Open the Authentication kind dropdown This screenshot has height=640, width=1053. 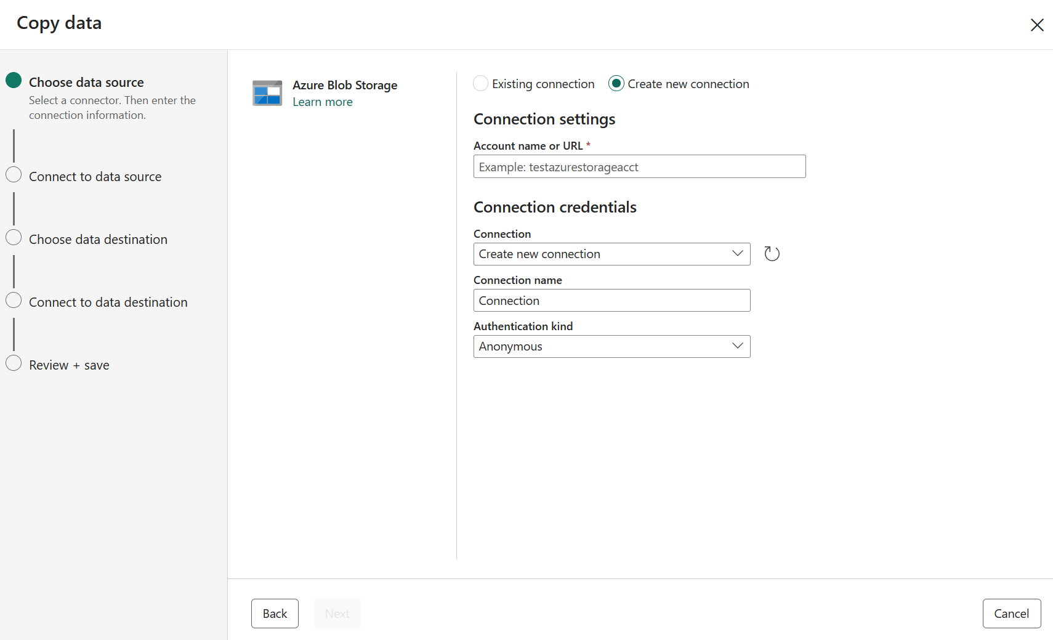coord(611,346)
